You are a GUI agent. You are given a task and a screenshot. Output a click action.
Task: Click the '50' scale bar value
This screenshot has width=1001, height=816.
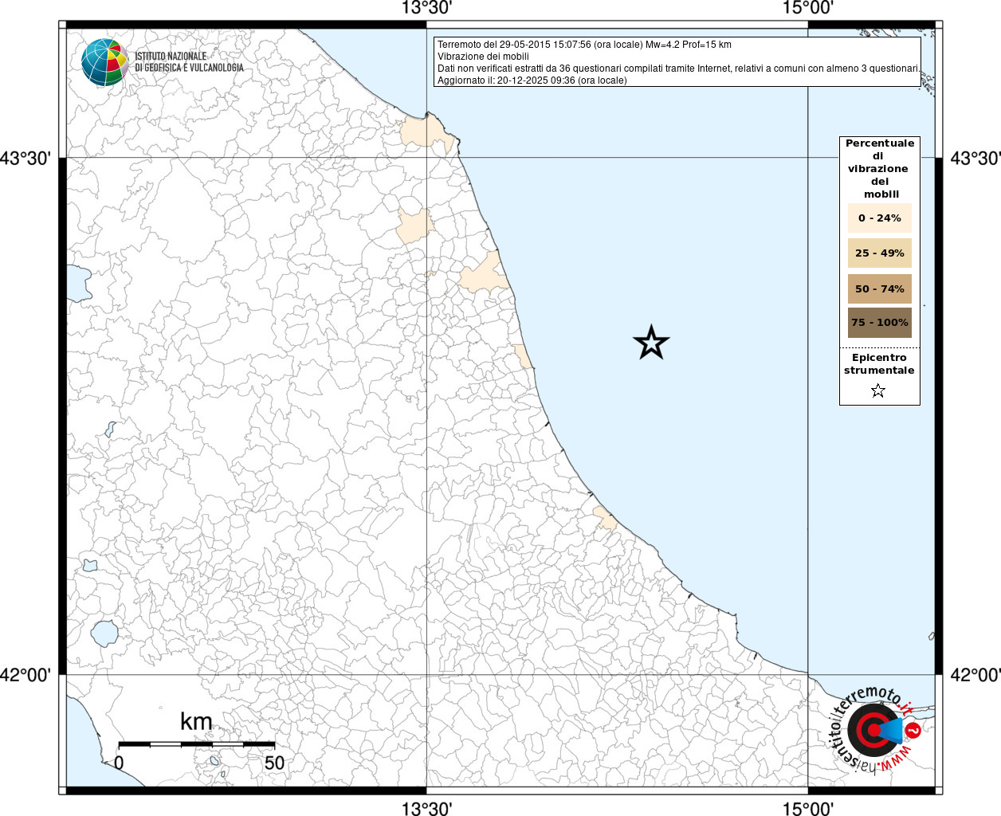274,763
